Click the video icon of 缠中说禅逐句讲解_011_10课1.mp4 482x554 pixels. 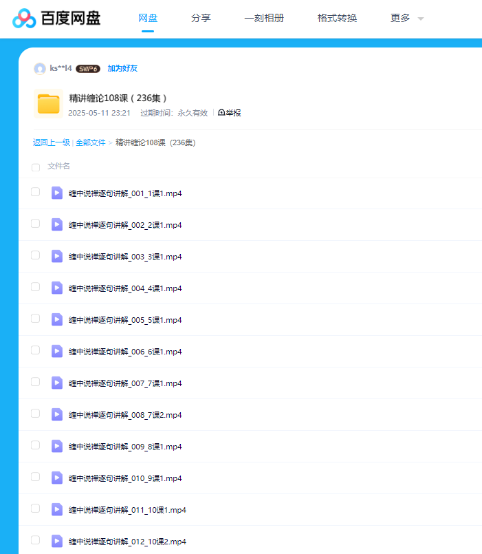[x=57, y=509]
